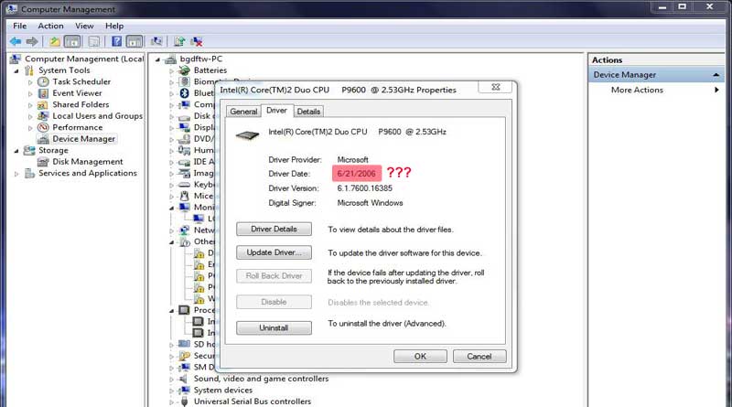Collapse the System Tools tree node

pos(16,71)
